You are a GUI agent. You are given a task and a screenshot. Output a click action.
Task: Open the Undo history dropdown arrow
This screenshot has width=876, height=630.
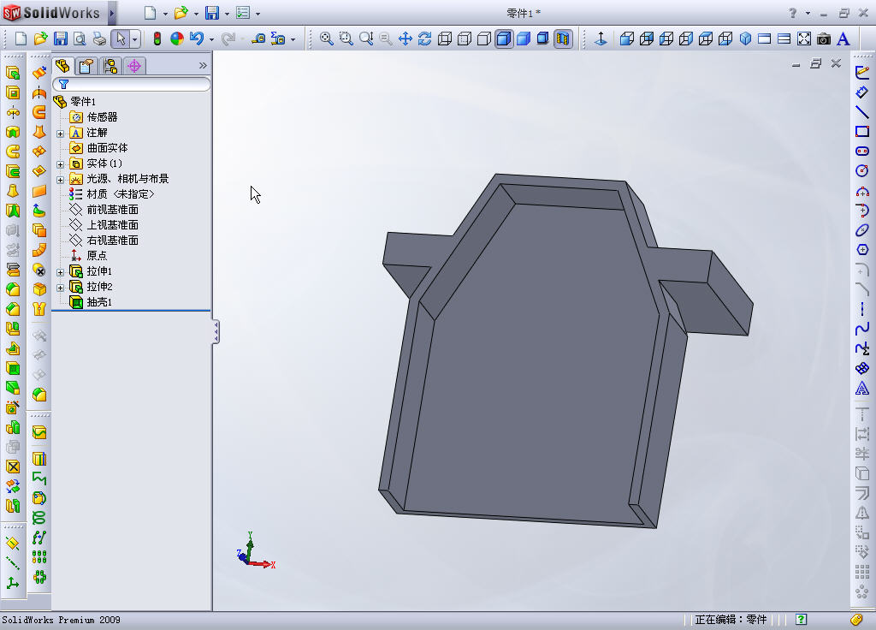point(211,39)
